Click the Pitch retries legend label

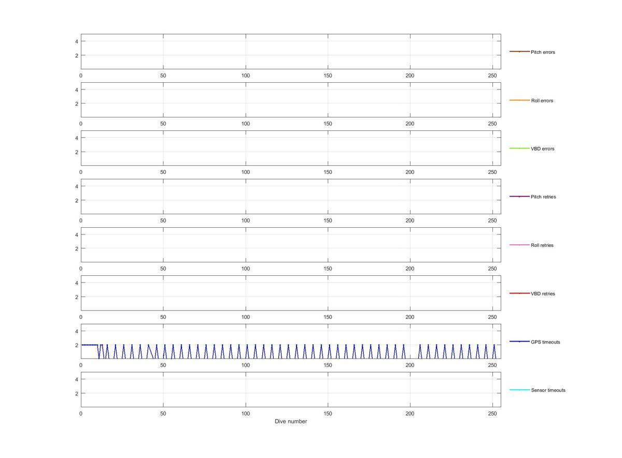543,197
